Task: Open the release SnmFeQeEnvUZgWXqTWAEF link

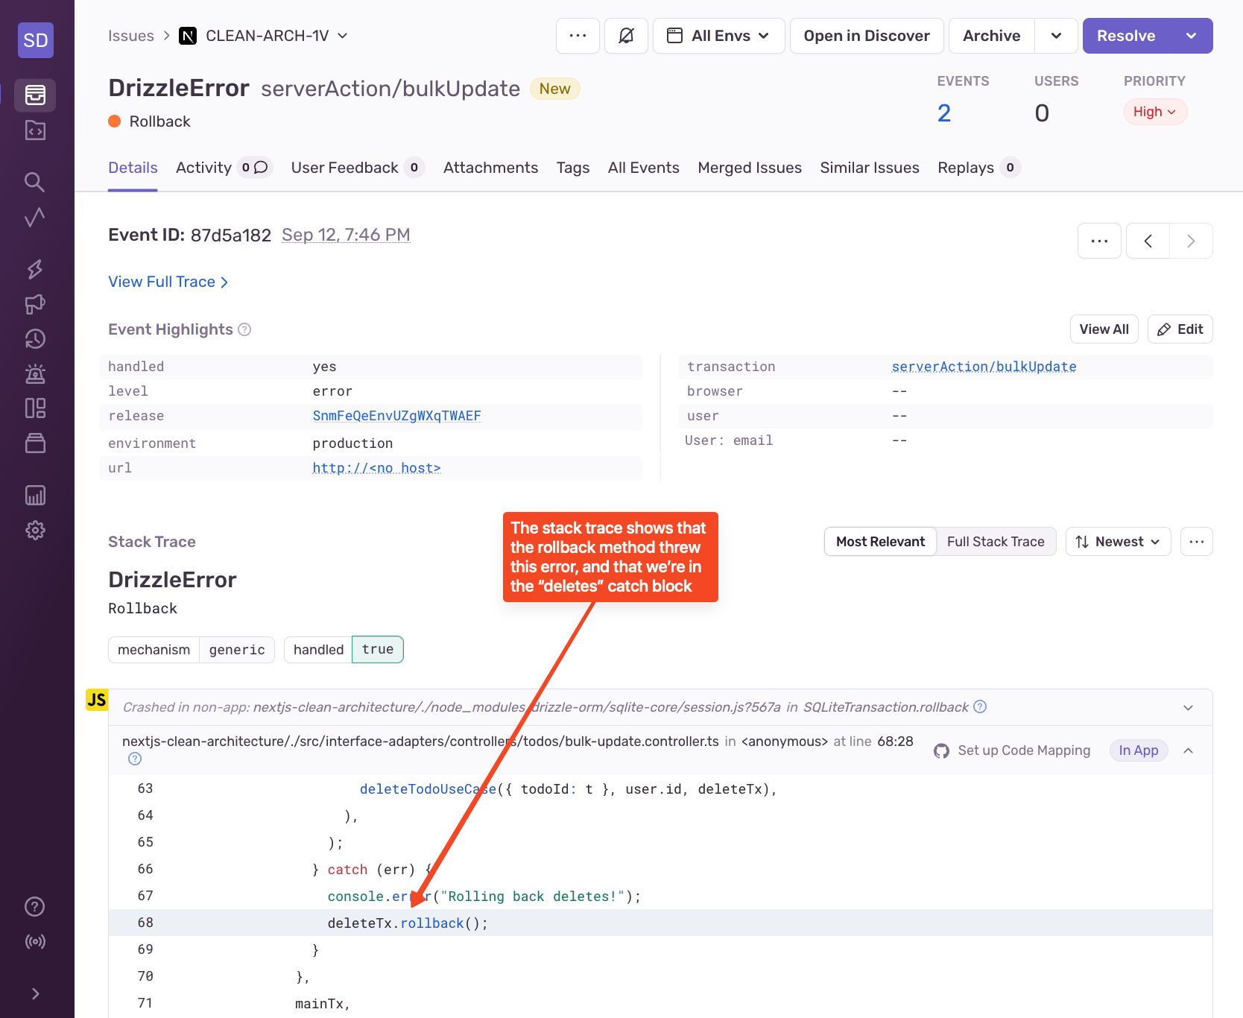Action: pyautogui.click(x=396, y=416)
